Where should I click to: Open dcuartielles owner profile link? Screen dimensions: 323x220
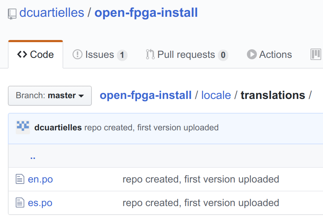click(x=52, y=13)
